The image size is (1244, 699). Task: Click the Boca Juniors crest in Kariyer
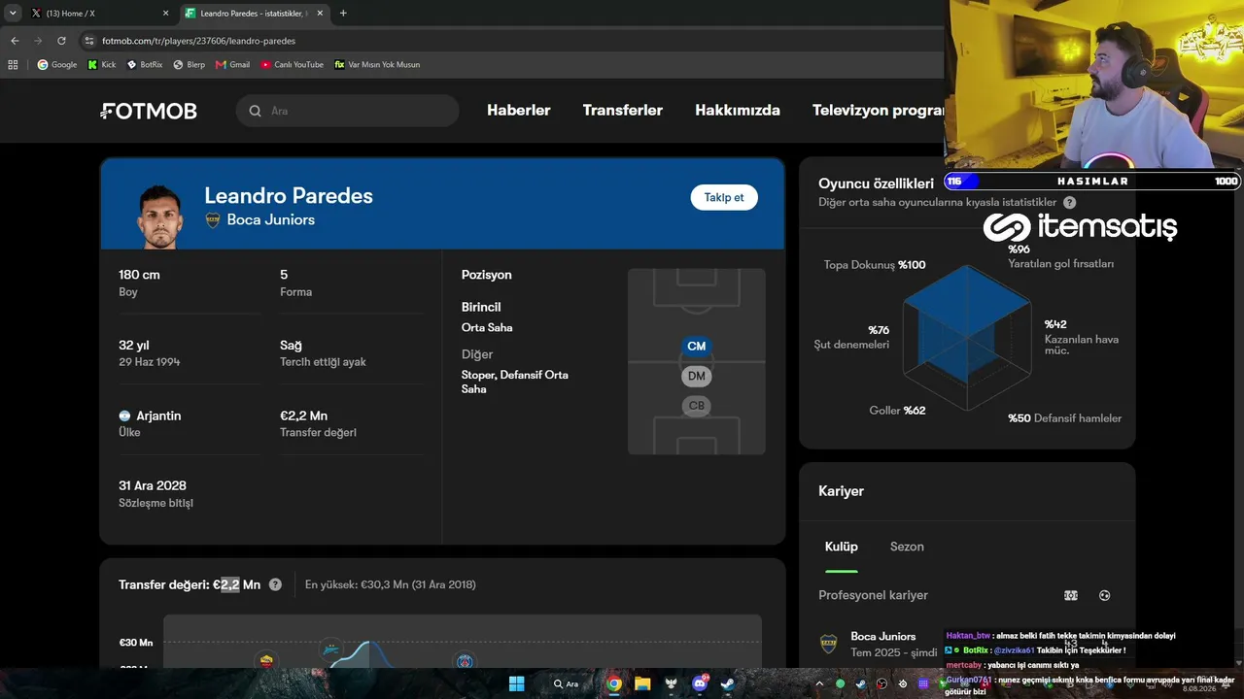tap(829, 644)
